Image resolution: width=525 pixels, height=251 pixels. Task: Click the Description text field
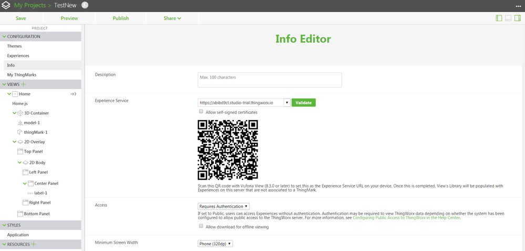[x=270, y=80]
